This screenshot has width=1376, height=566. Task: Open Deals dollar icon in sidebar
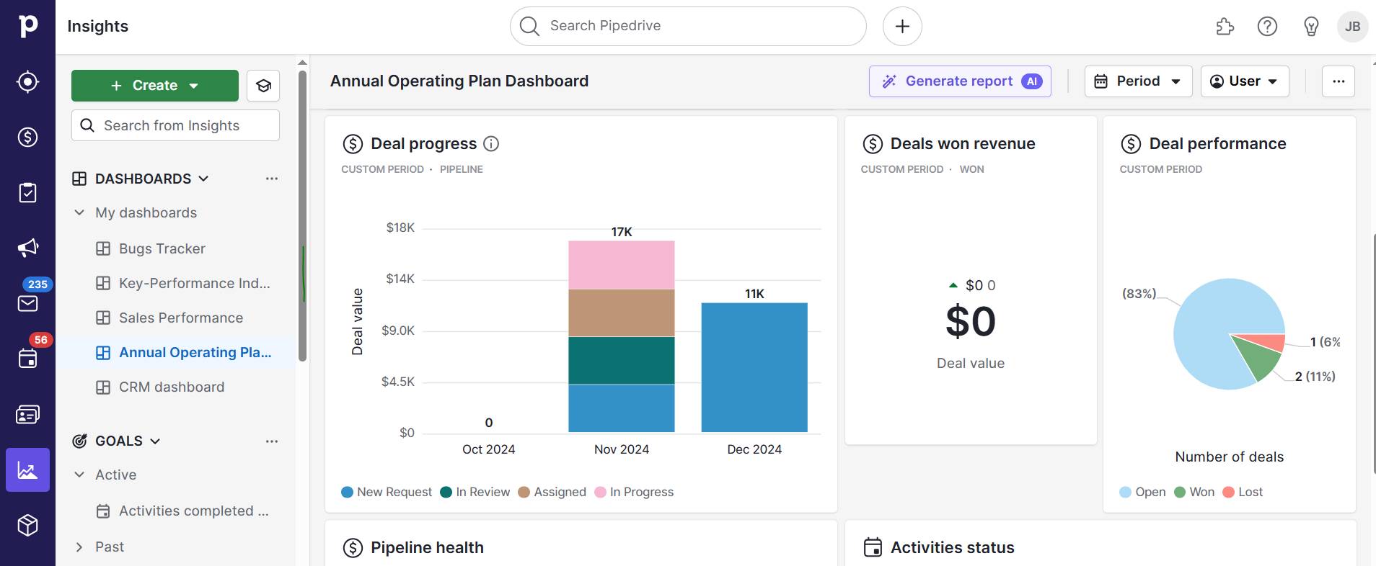[x=27, y=137]
